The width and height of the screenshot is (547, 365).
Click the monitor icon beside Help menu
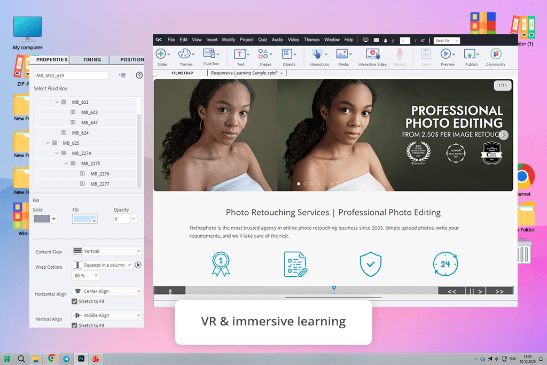365,40
